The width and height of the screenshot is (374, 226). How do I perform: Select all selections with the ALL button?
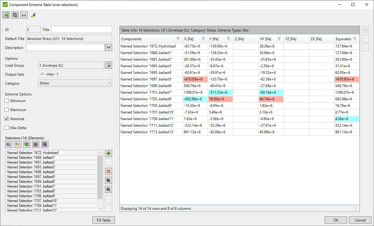tap(8, 144)
